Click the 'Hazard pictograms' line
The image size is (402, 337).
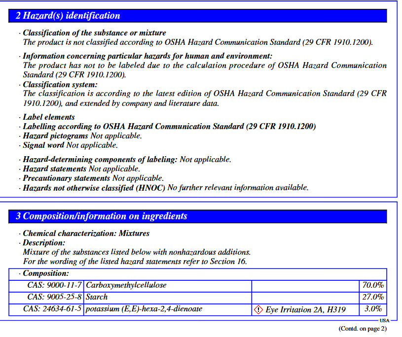coord(82,135)
